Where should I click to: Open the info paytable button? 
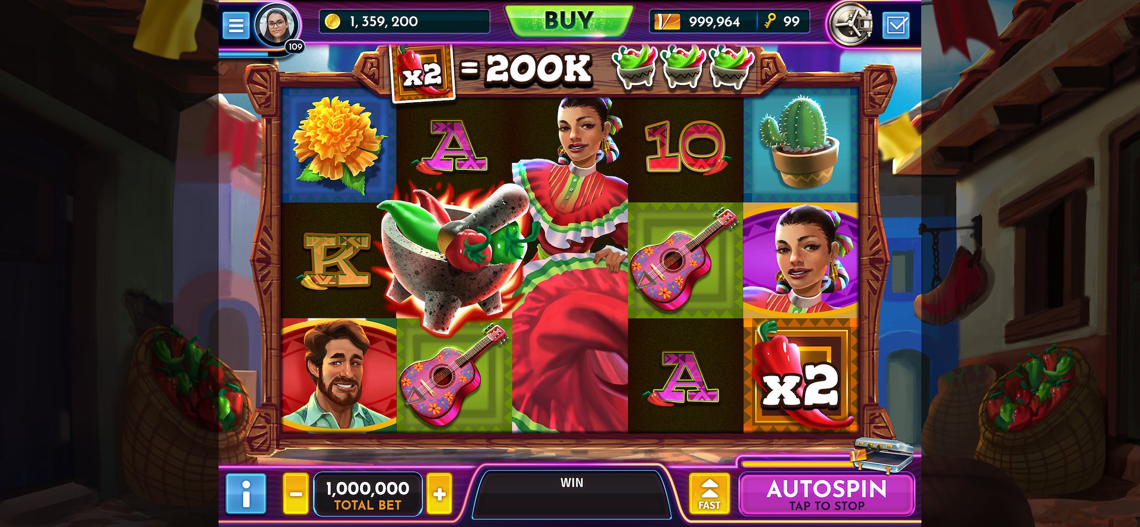click(245, 494)
